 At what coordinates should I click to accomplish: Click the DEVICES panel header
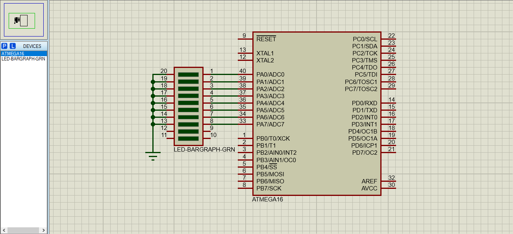pyautogui.click(x=32, y=46)
